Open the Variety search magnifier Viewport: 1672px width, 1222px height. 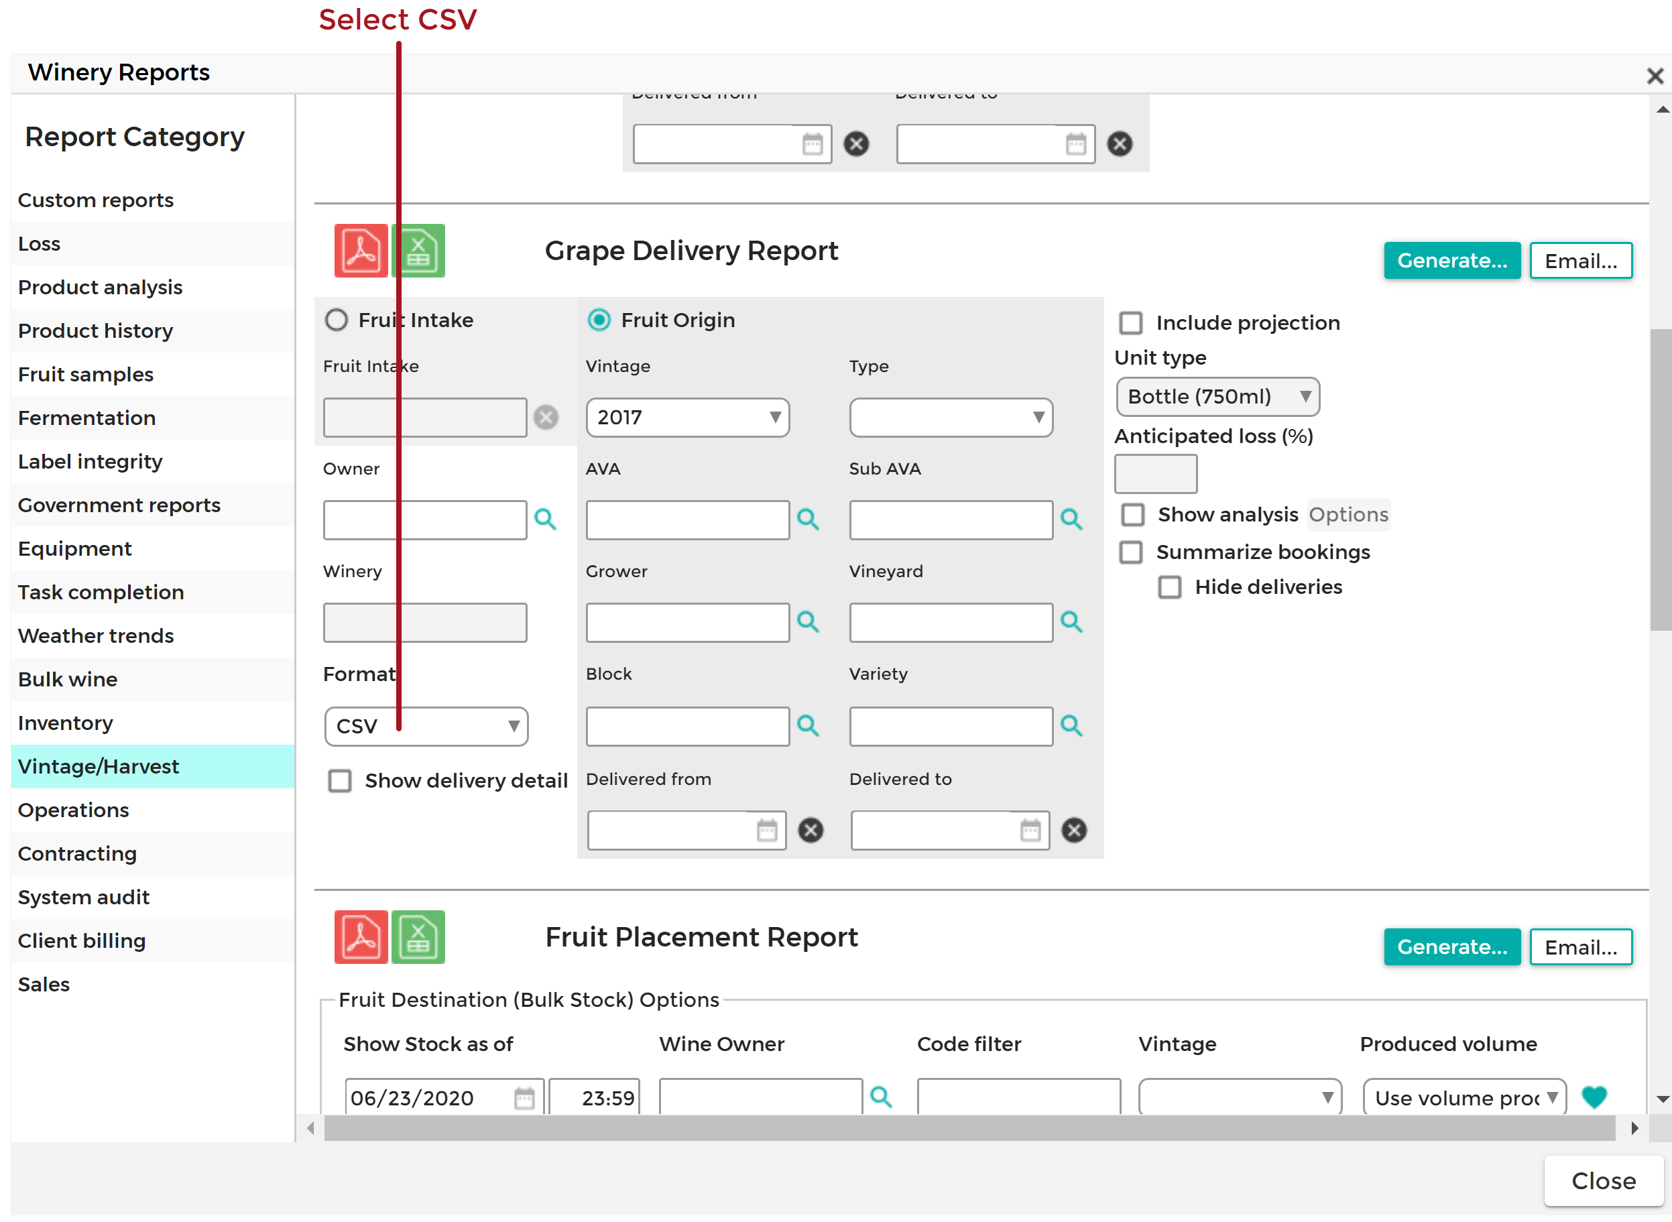point(1071,726)
